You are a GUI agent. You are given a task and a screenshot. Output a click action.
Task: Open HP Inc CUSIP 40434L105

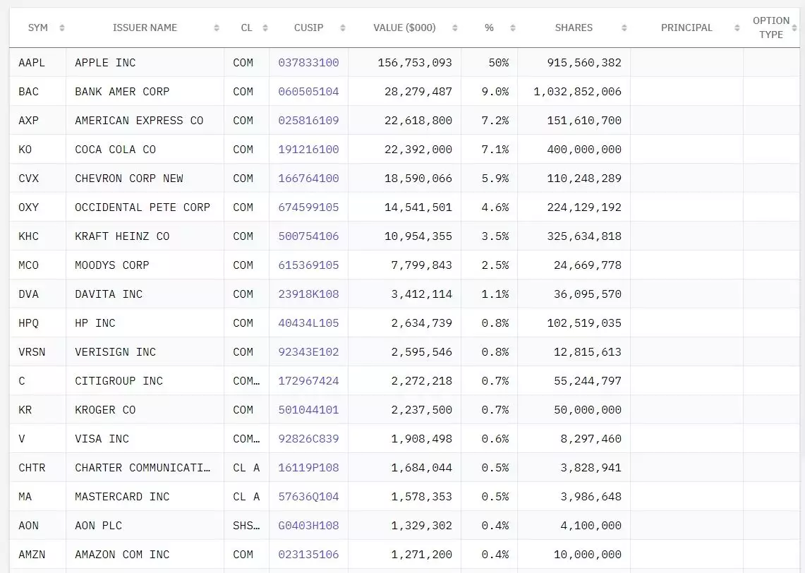click(308, 323)
